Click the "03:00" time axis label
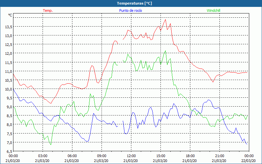Screen dimensions: 262x164 43,156
